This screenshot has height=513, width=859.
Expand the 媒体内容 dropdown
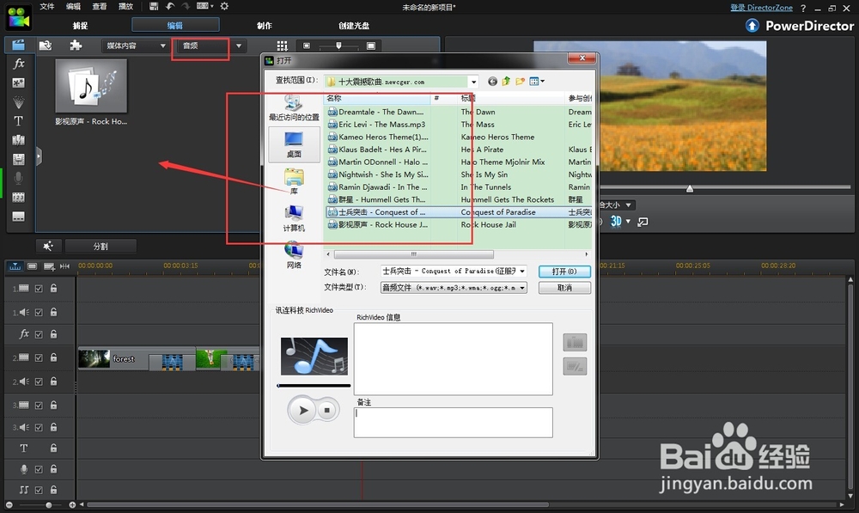click(x=162, y=46)
